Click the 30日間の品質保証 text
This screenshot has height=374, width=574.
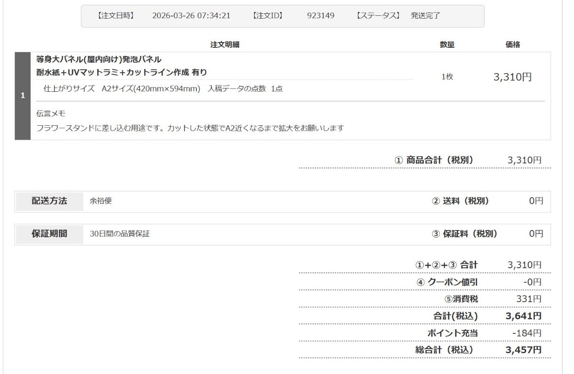(120, 234)
